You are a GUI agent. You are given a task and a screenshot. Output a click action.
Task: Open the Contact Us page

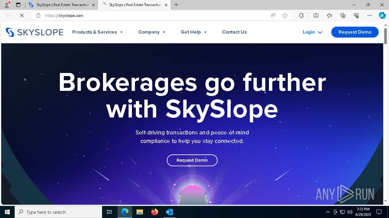(x=234, y=32)
